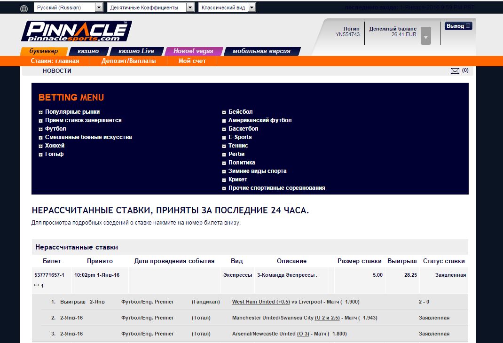Image resolution: width=503 pixels, height=343 pixels.
Task: Click the Выход logout button
Action: [x=458, y=26]
